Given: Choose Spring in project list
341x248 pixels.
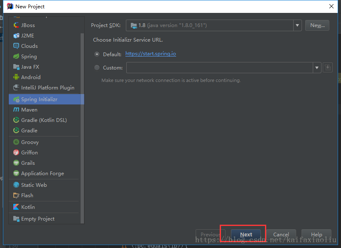Looking at the screenshot, I should 44,57.
